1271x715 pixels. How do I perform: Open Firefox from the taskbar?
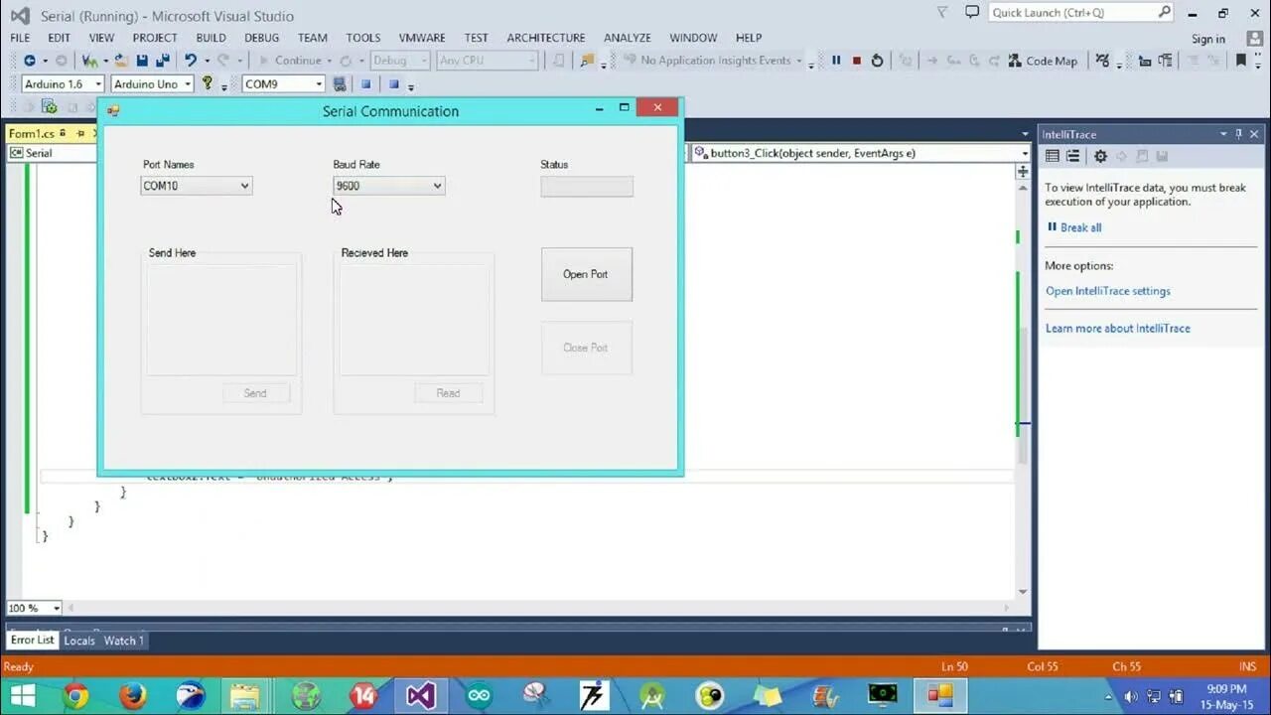(x=133, y=695)
